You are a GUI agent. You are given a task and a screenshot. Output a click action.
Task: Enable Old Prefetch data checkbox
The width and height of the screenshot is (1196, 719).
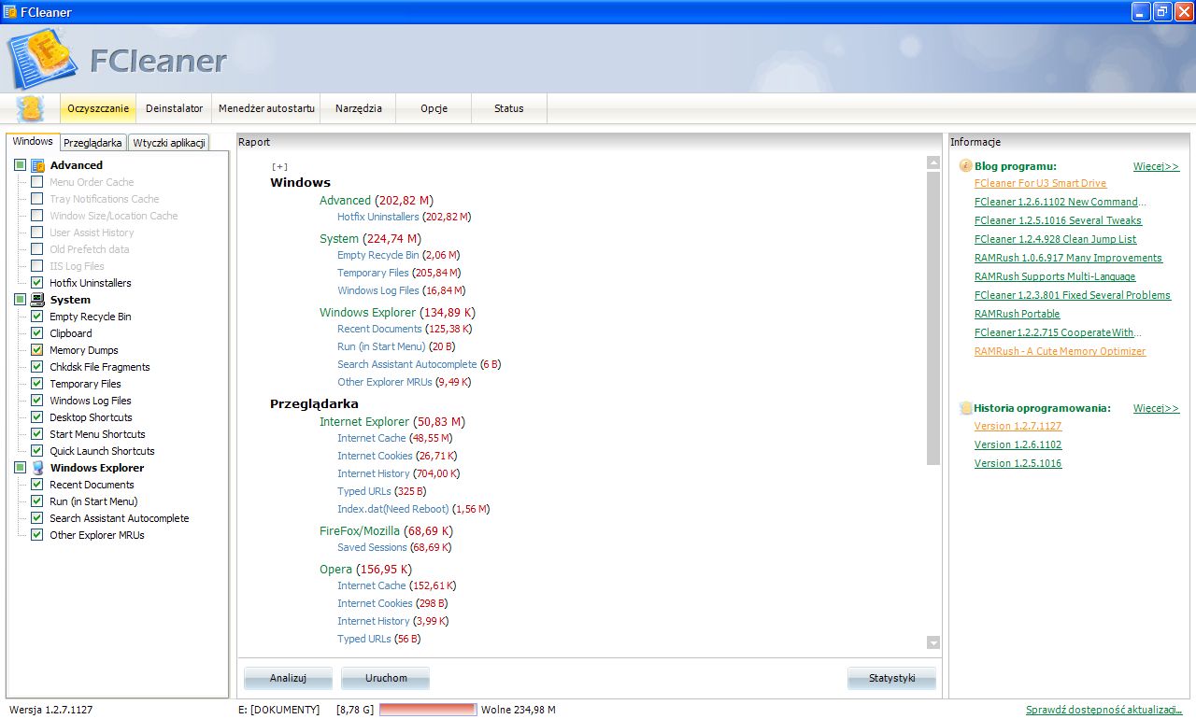tap(36, 249)
